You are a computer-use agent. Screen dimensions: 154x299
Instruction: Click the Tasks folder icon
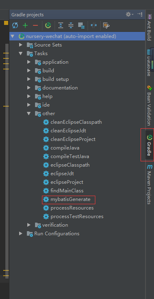[x=30, y=54]
